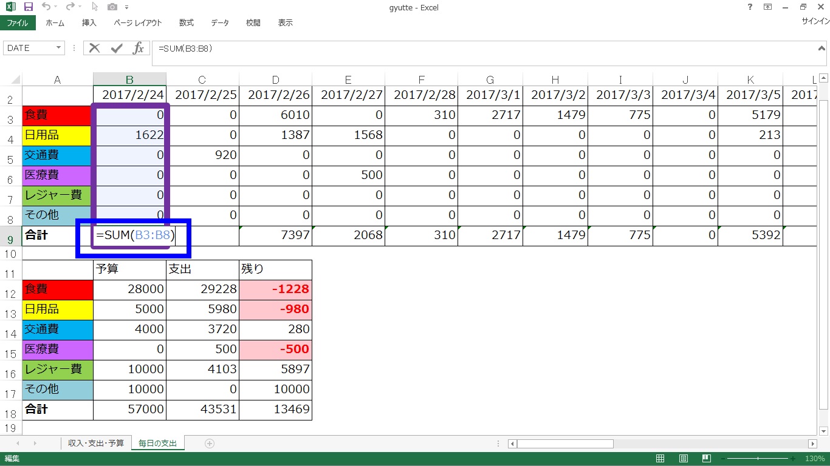Go to next sheet tab arrow

click(35, 444)
